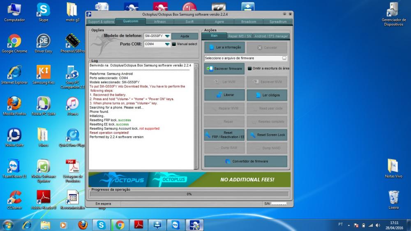Open PhoenixUSBPro desktop icon
The width and height of the screenshot is (411, 231).
72,43
